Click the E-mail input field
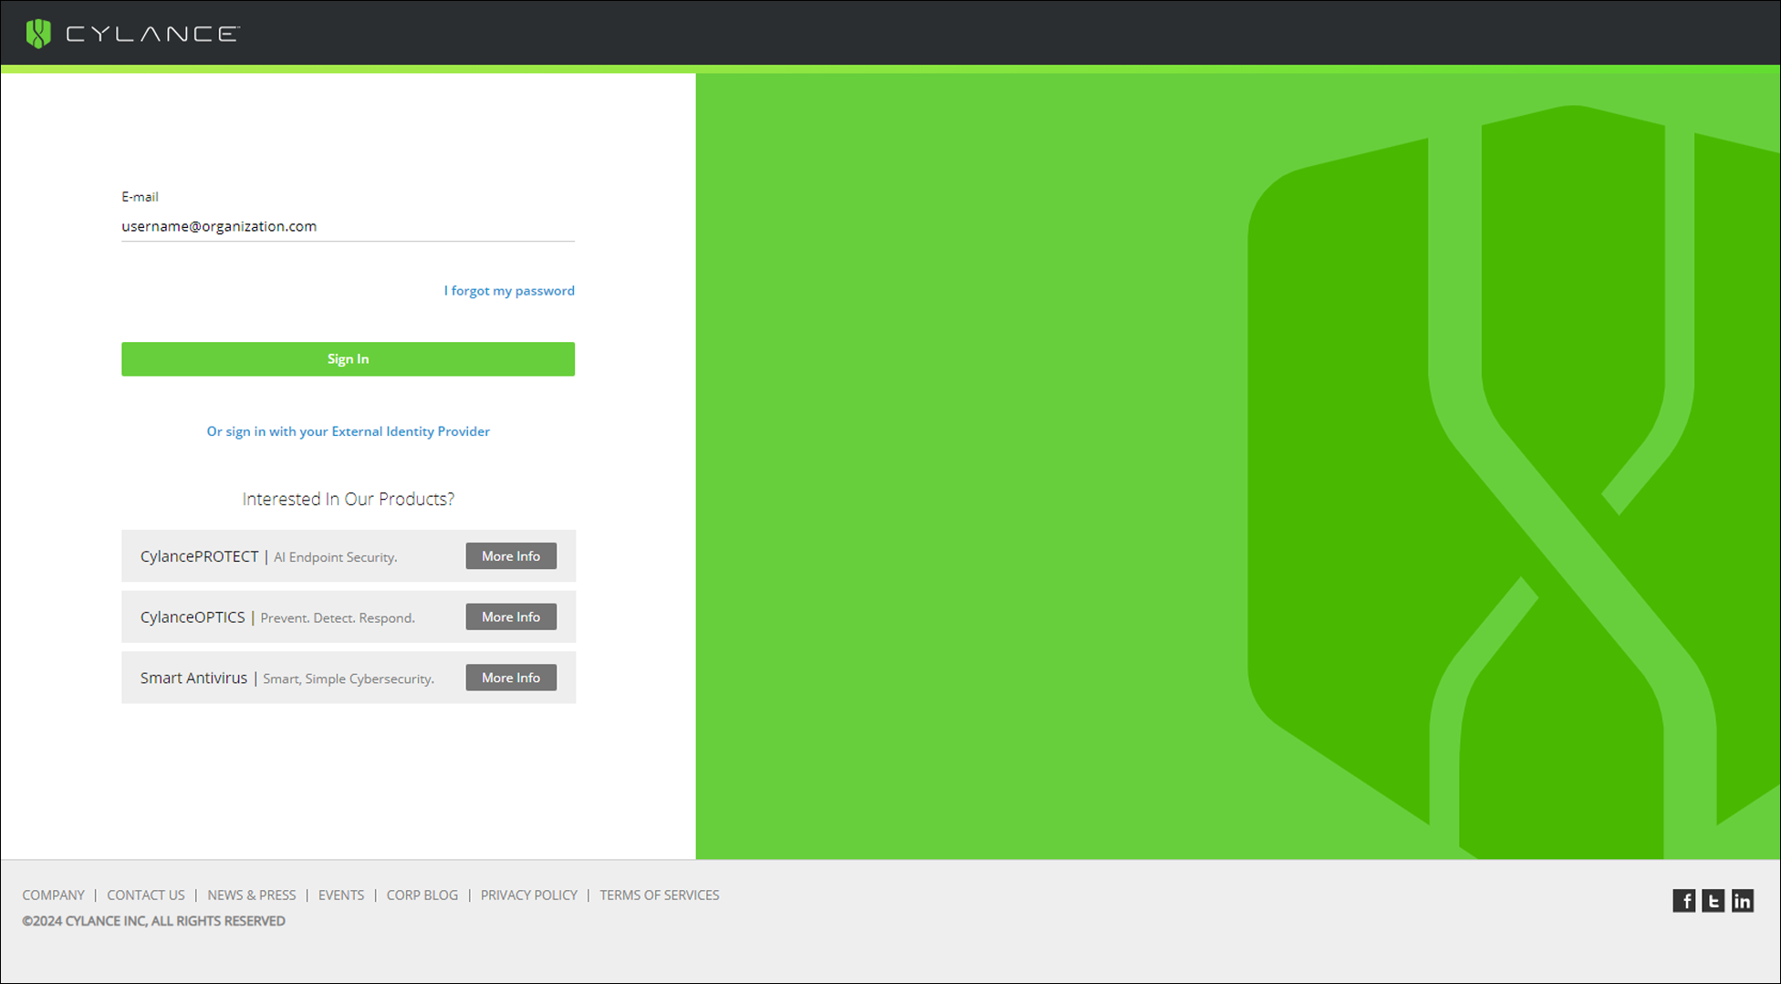Viewport: 1781px width, 984px height. [x=348, y=226]
